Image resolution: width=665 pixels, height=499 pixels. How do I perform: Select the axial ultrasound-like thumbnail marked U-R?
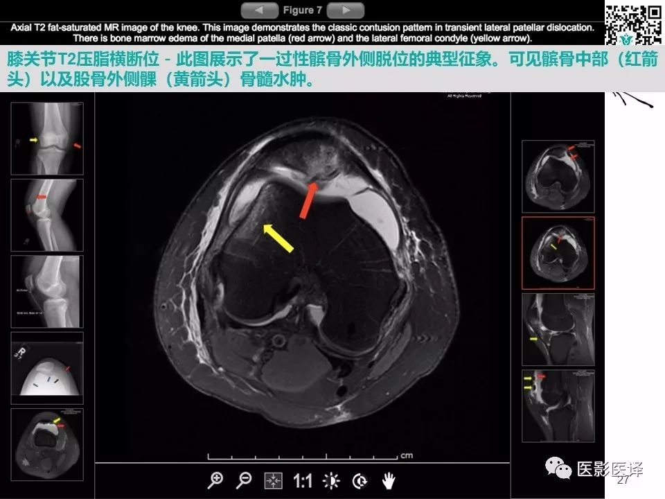[47, 367]
